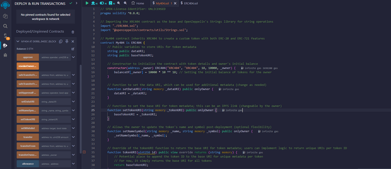Click the transferFrom function button
Screen dimensions: 391x169
[28, 146]
